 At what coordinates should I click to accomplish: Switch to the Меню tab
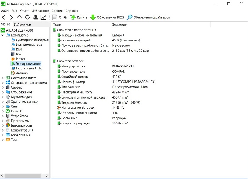pos(5,24)
